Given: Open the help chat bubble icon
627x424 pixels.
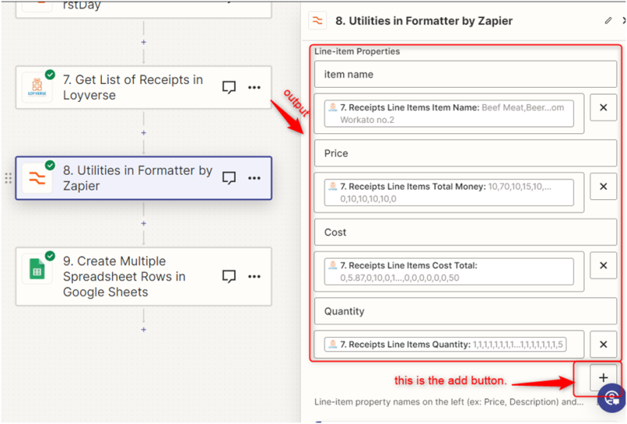Looking at the screenshot, I should point(612,398).
